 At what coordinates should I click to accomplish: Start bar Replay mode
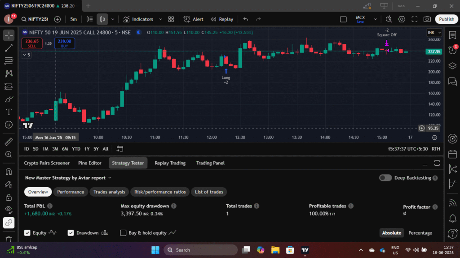222,19
